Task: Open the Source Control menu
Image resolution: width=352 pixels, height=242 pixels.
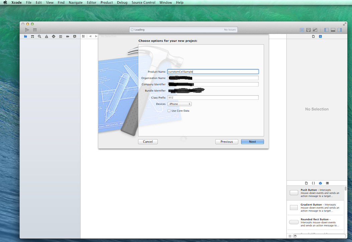Action: 143,2
